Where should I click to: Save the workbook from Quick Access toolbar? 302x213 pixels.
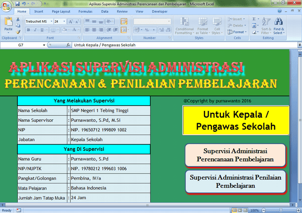tap(17, 3)
